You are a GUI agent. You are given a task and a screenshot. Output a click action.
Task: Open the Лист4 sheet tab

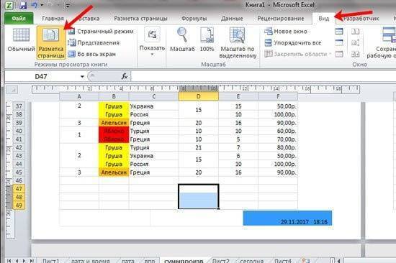tap(283, 261)
